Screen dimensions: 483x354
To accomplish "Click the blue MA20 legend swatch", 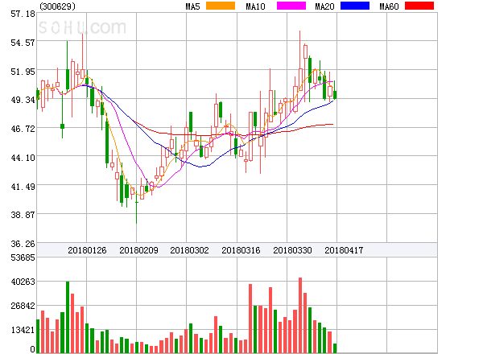I will (355, 6).
